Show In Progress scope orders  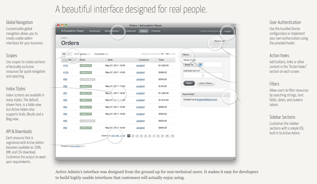[82, 54]
